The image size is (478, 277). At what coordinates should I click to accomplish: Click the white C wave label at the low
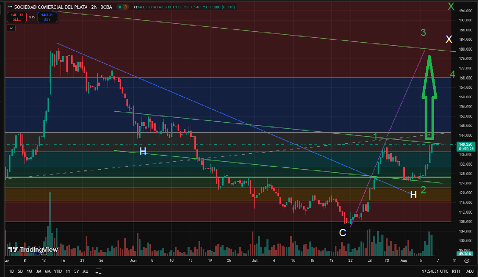343,233
